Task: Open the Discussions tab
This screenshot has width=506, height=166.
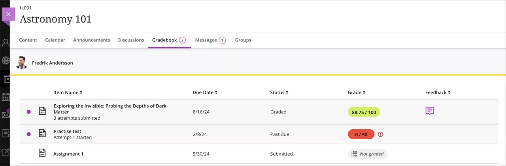Action: [x=131, y=40]
